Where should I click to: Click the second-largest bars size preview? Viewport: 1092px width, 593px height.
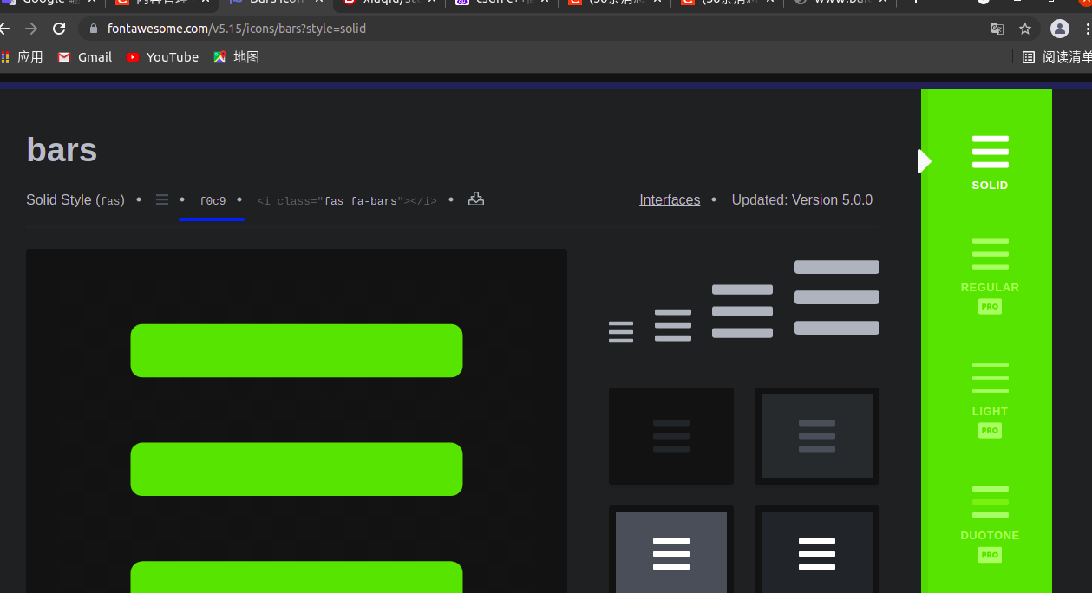click(x=742, y=311)
